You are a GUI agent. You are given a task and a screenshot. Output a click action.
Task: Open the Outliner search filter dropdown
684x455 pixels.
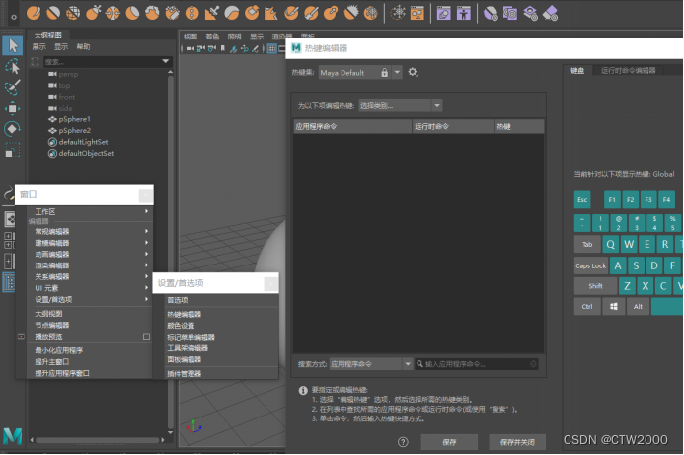166,61
